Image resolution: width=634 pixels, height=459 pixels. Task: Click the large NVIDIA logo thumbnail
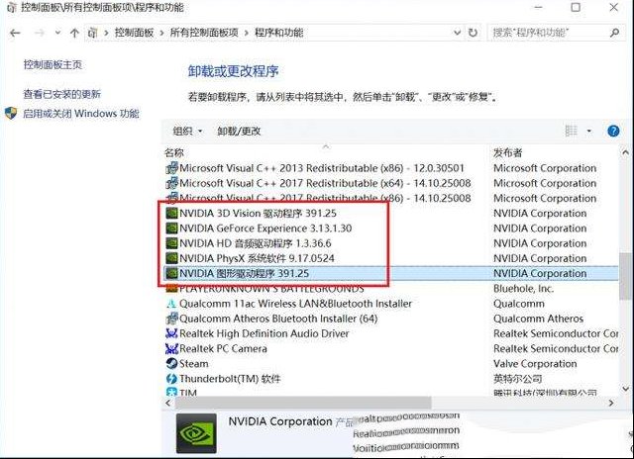point(196,433)
